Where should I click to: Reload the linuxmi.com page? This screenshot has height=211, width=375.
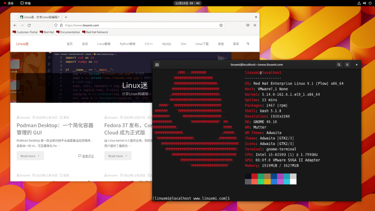tap(29, 25)
